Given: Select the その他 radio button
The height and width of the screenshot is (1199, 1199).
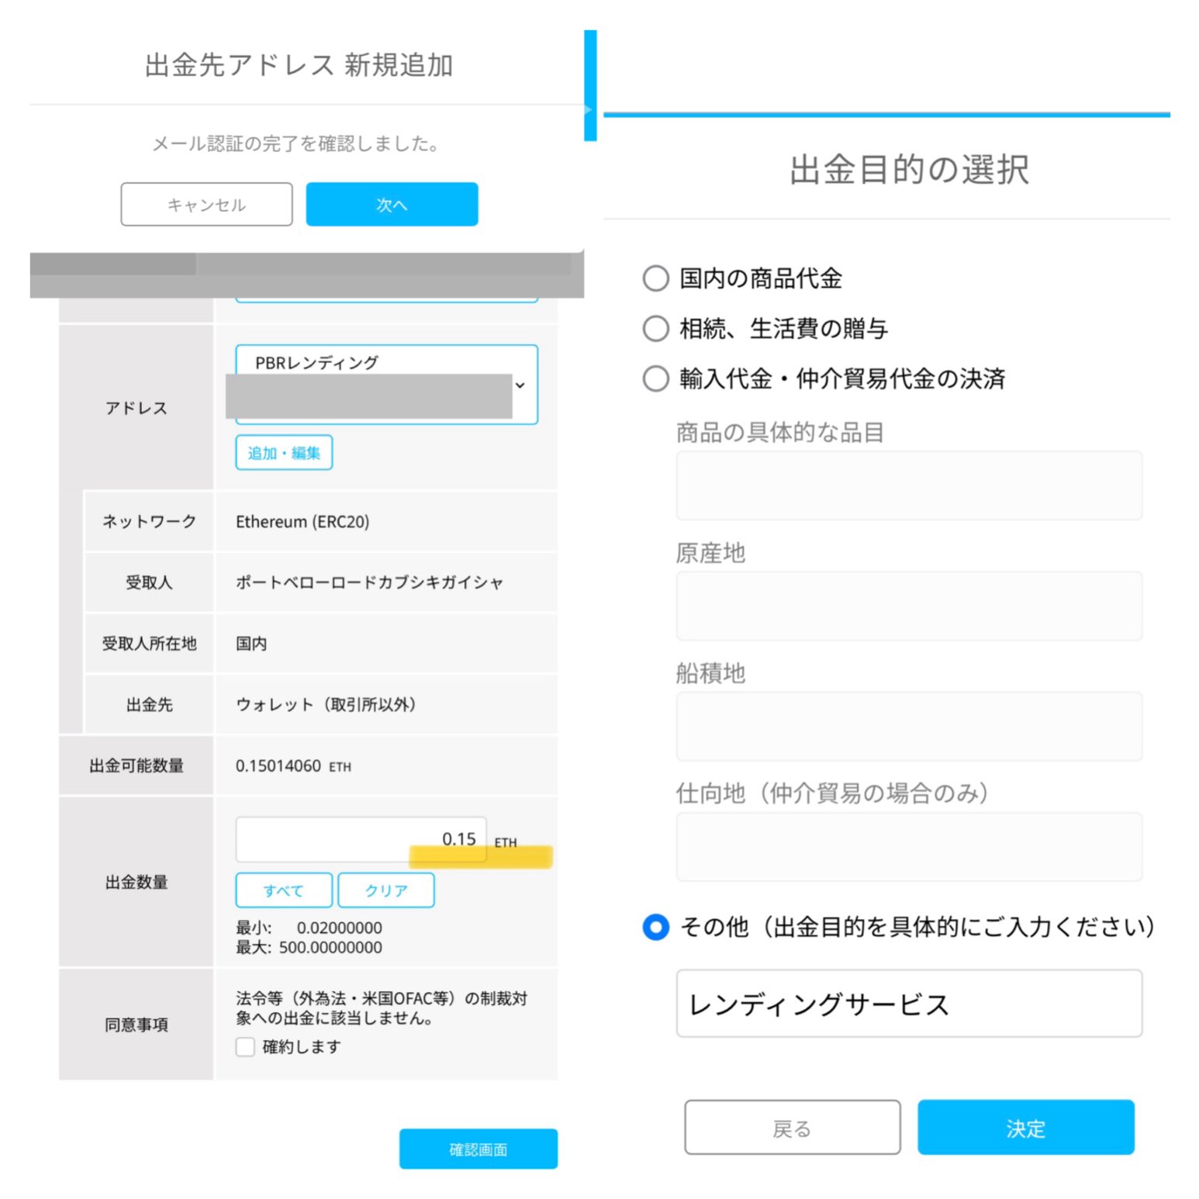Looking at the screenshot, I should [x=656, y=927].
